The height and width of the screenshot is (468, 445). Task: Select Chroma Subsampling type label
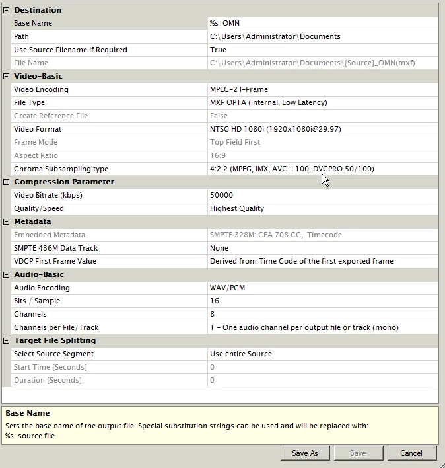click(x=61, y=169)
